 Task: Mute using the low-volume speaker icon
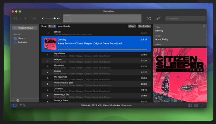[x=43, y=18]
